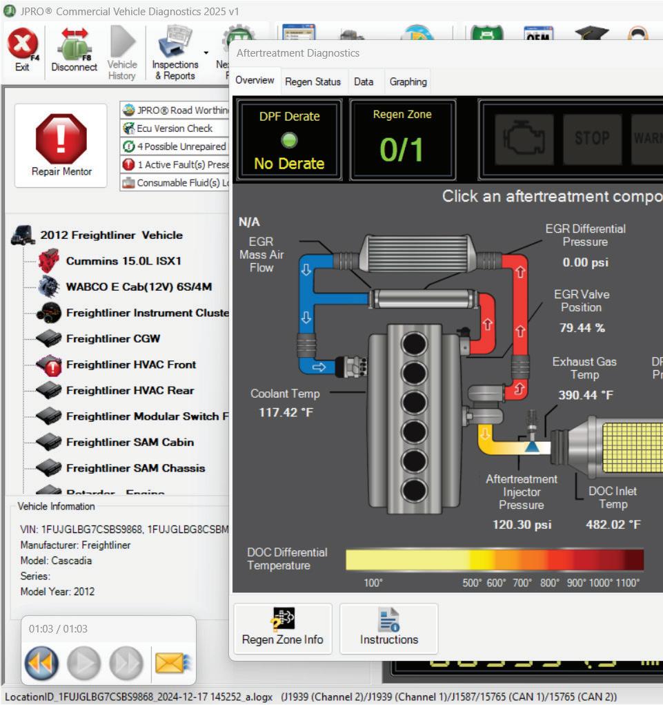Select Freightliner HVAC Front
The image size is (663, 705).
(x=131, y=365)
